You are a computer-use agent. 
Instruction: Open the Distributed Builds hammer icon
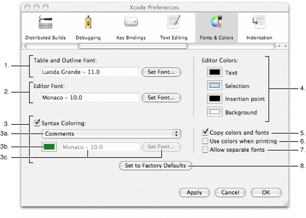coord(45,22)
